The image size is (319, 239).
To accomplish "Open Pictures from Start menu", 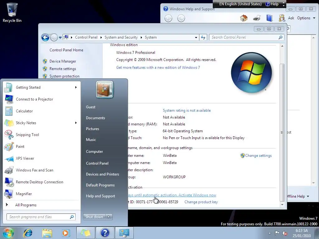I will coord(92,129).
